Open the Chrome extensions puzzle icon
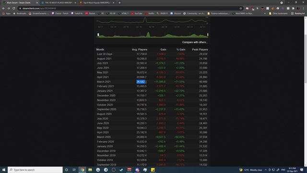307x173 pixels. (x=293, y=9)
